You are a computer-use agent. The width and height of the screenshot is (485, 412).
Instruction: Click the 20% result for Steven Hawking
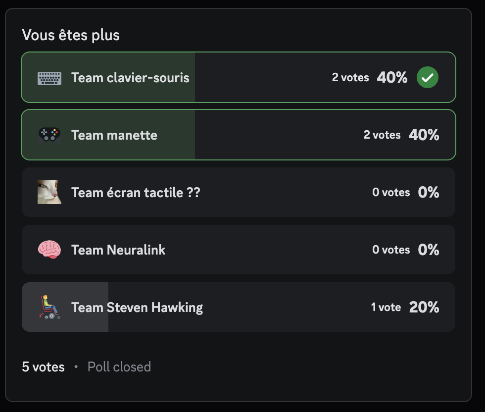[x=424, y=307]
